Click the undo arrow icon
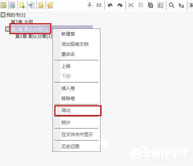 [110, 5]
